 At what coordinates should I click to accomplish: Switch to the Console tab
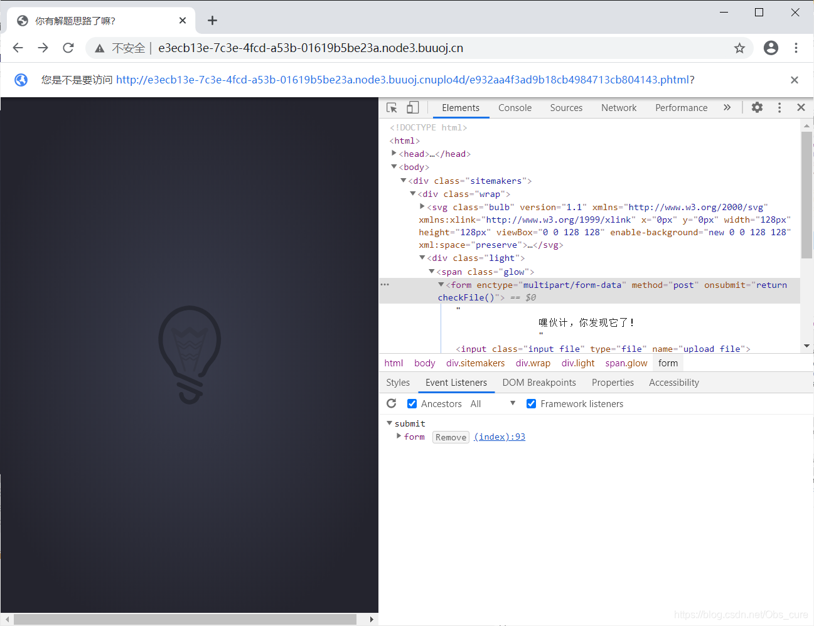pyautogui.click(x=515, y=108)
